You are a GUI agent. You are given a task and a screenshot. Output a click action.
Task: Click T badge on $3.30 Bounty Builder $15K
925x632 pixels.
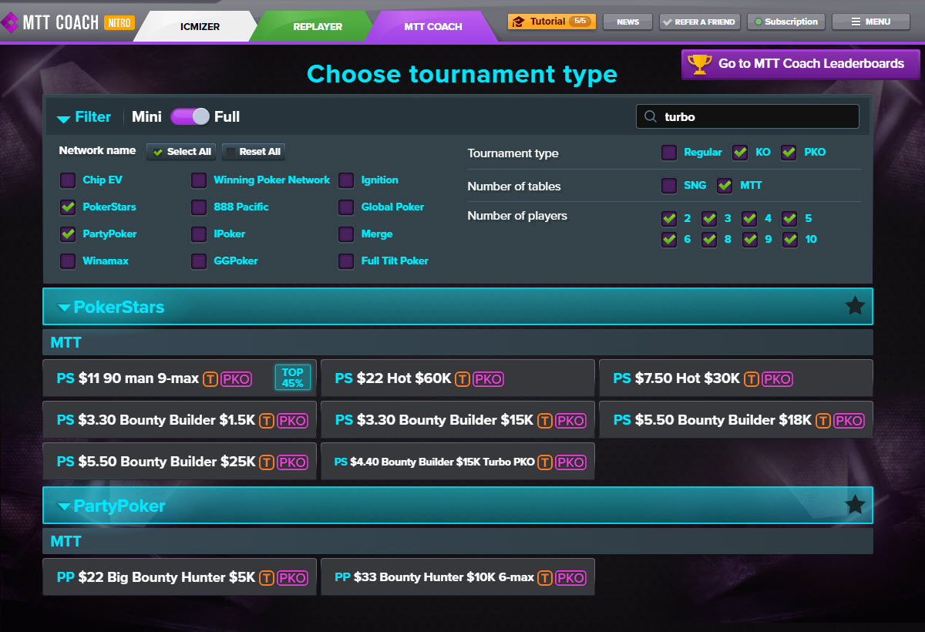pyautogui.click(x=545, y=420)
